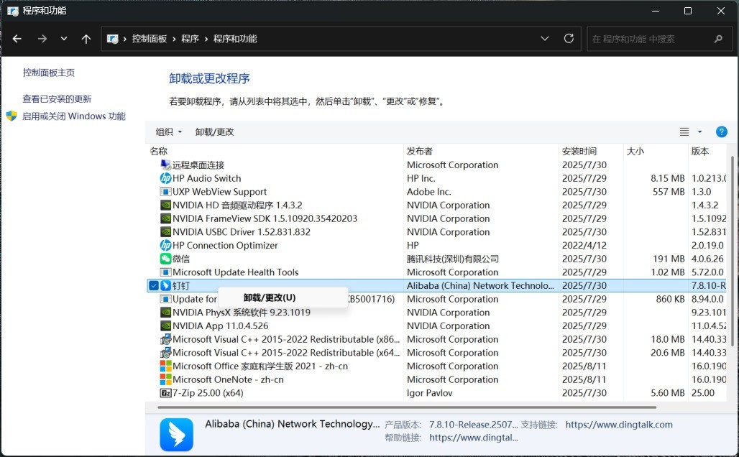Select 卸载/更改(U) in the context menu

270,297
